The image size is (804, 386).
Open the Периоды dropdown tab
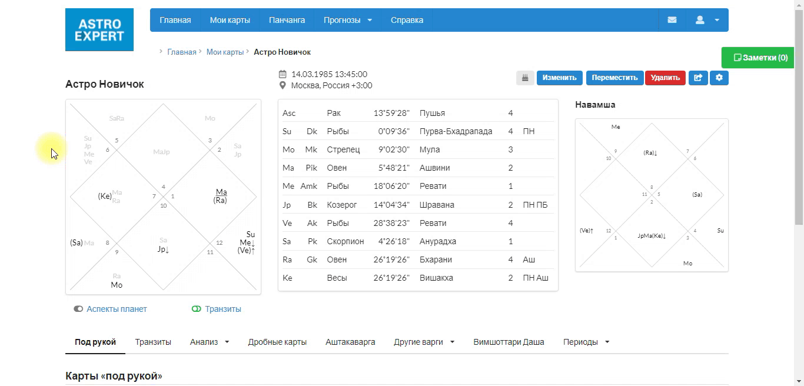pyautogui.click(x=586, y=342)
